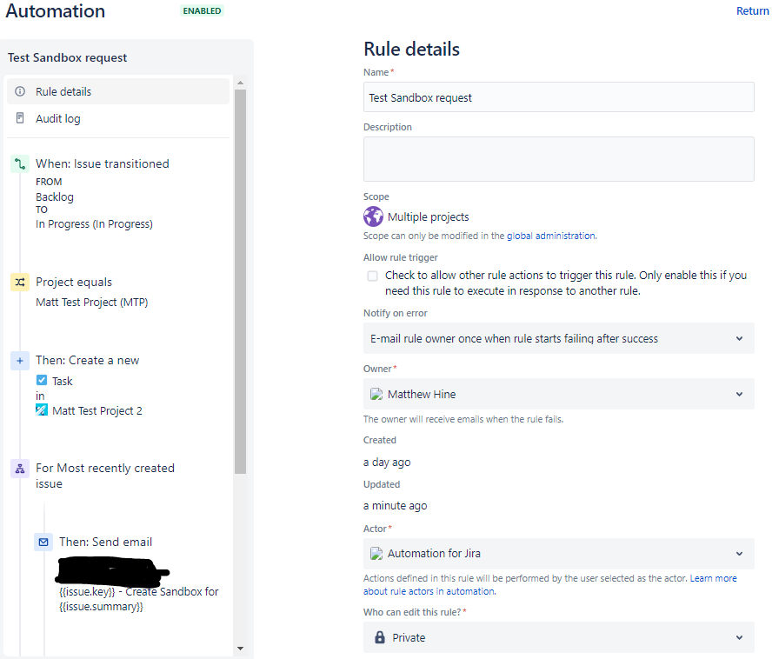Click the rule list scrollbar thumb
This screenshot has width=772, height=659.
point(240,281)
